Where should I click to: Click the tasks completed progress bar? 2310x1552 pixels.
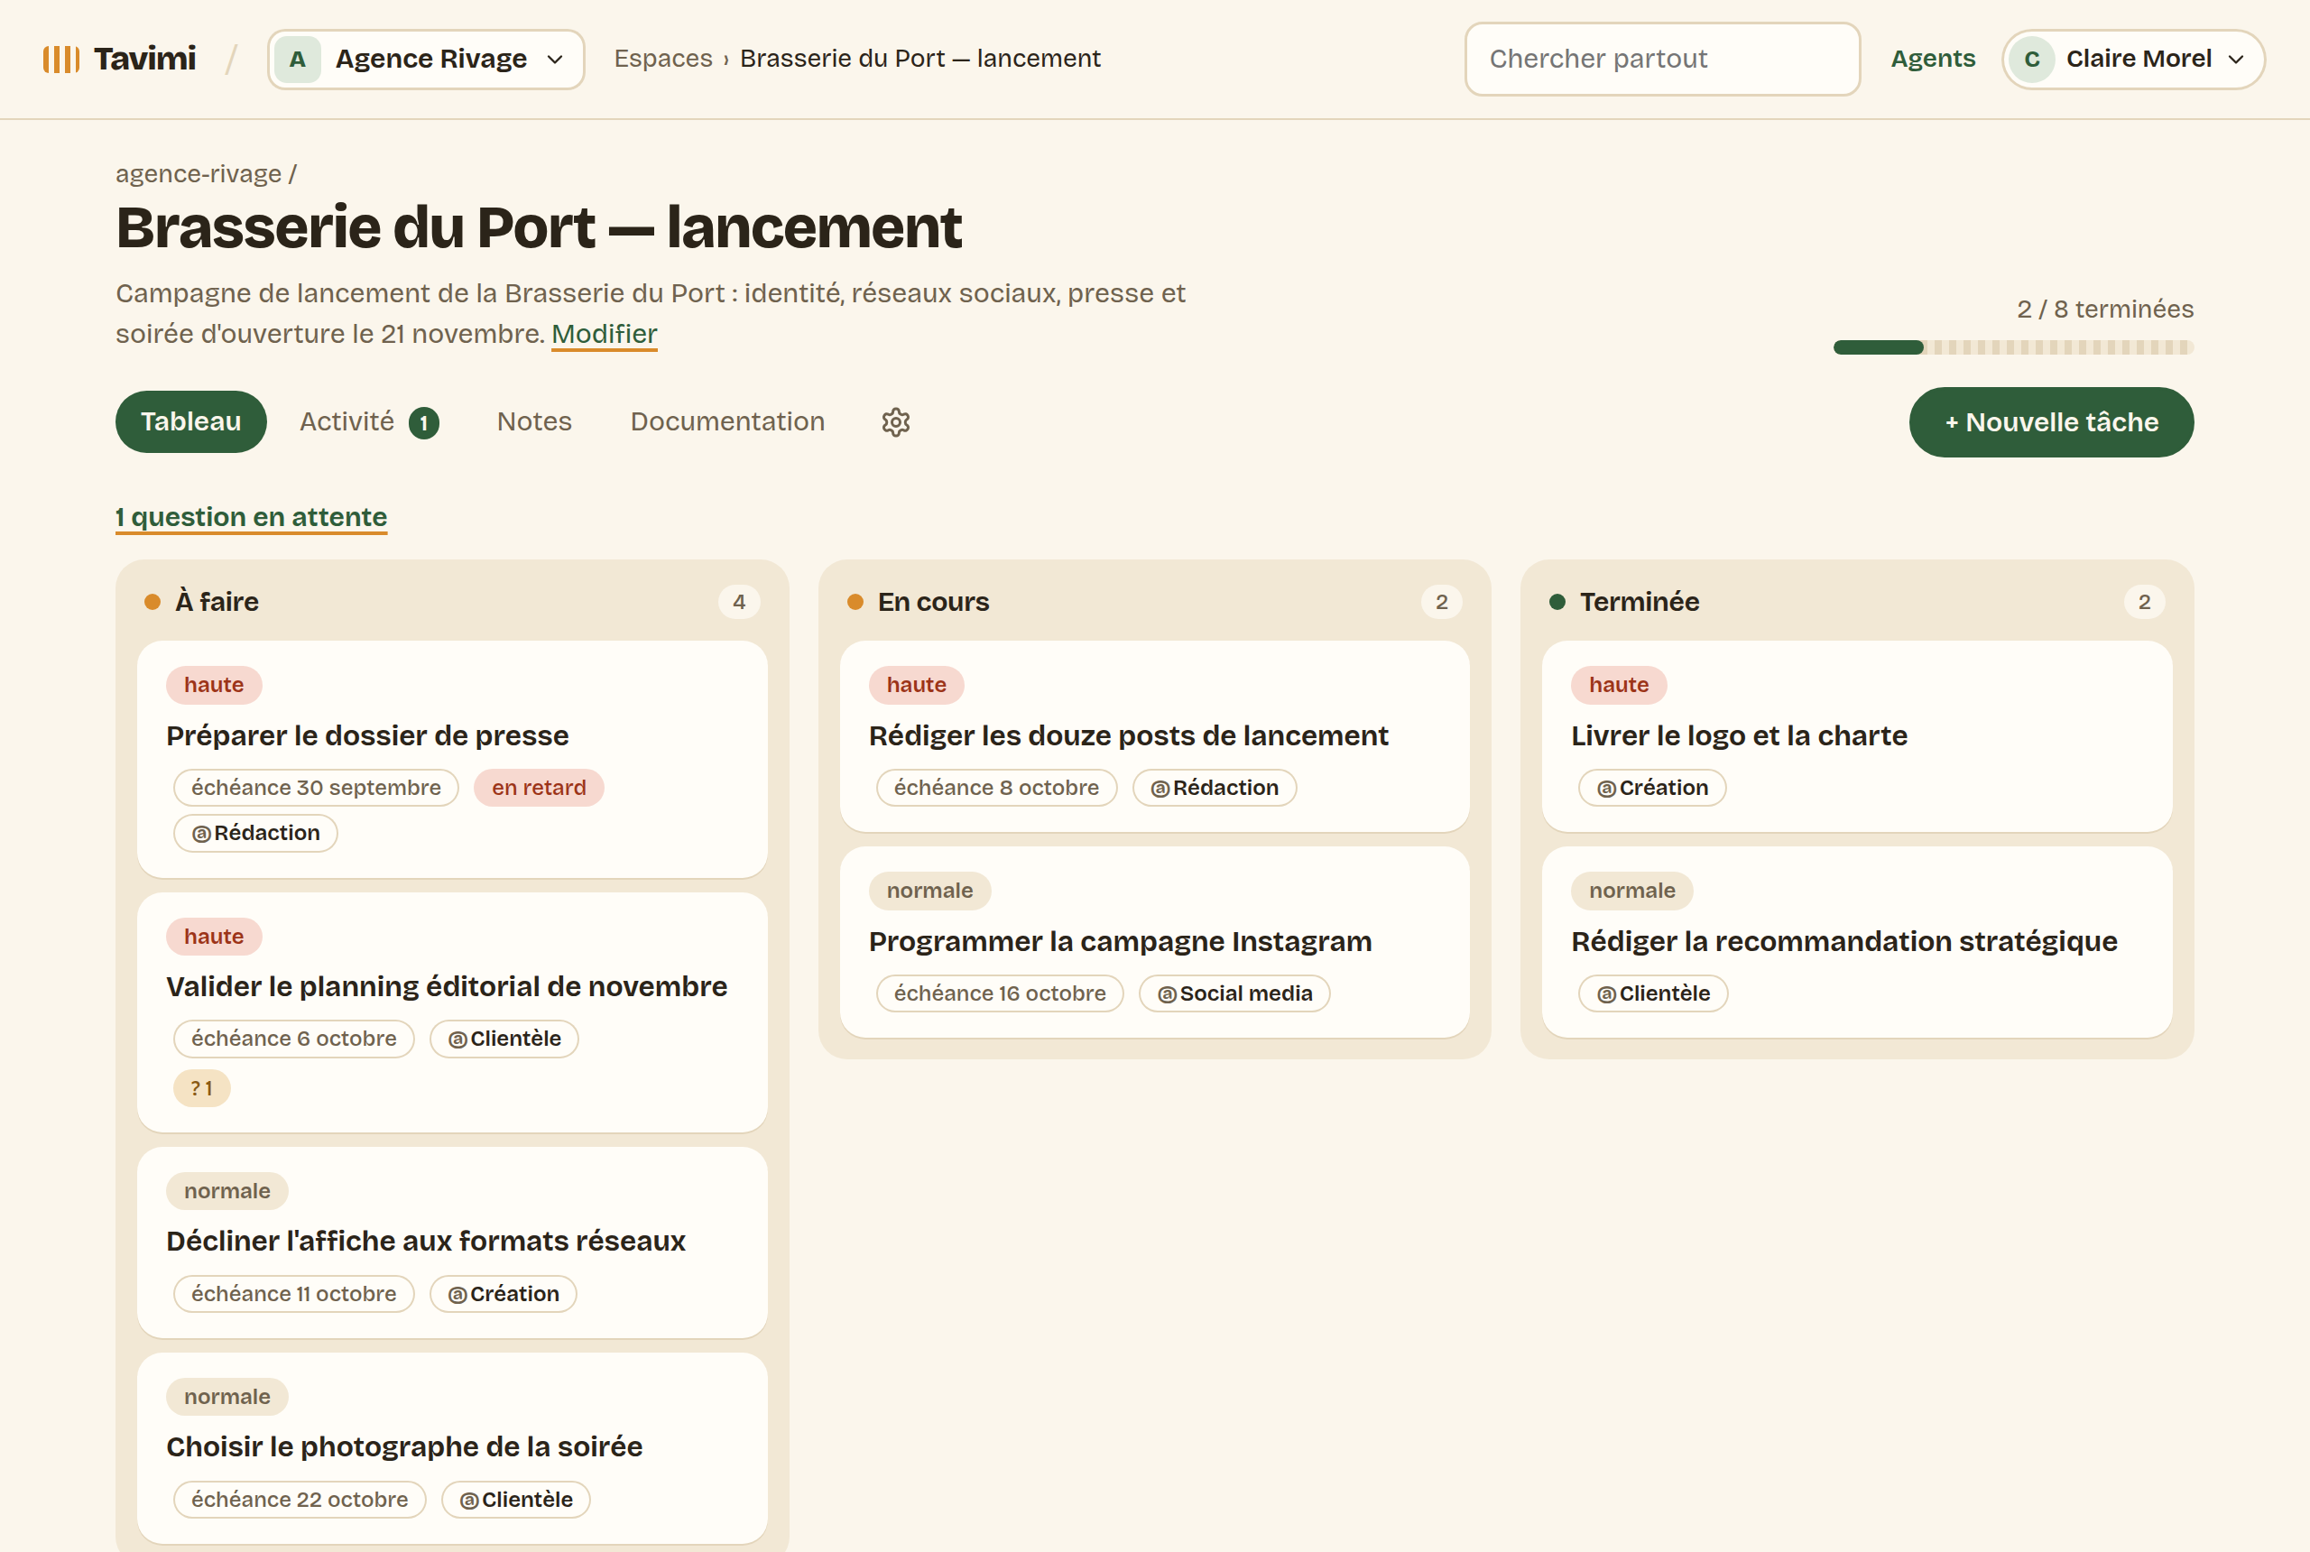(2013, 347)
